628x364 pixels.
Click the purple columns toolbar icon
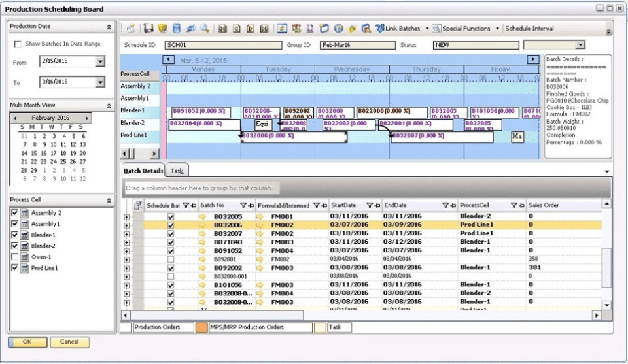point(310,28)
